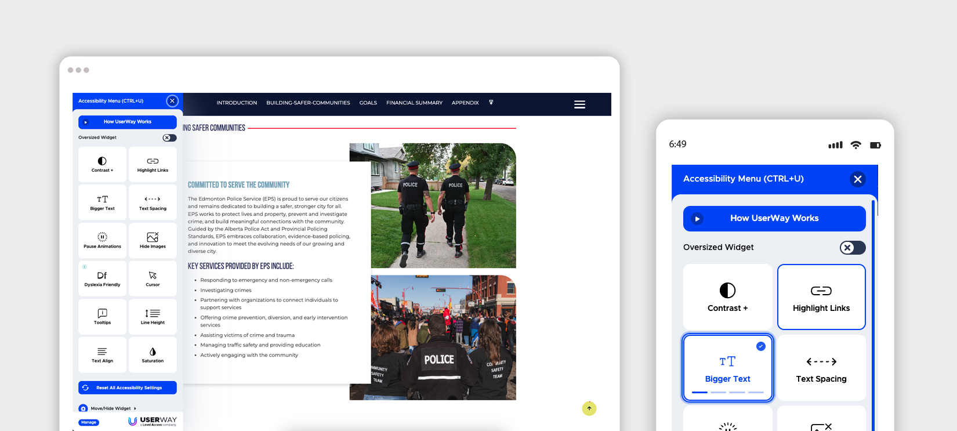This screenshot has height=431, width=957.
Task: Play How UserWay Works in mobile panel
Action: pos(774,219)
